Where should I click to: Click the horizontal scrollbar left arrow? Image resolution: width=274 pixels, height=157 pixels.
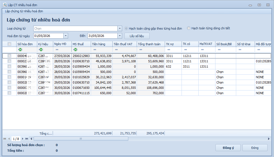(31, 139)
